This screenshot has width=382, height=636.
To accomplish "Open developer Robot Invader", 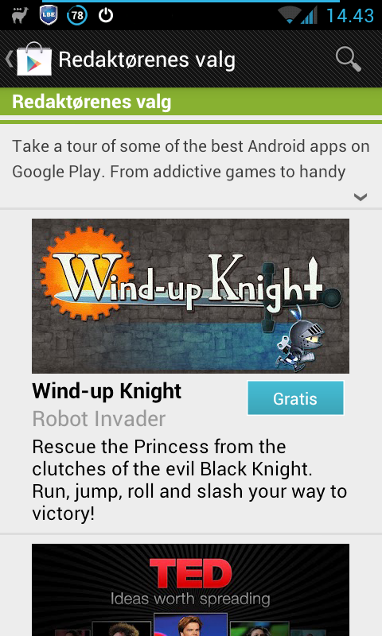I will coord(99,419).
